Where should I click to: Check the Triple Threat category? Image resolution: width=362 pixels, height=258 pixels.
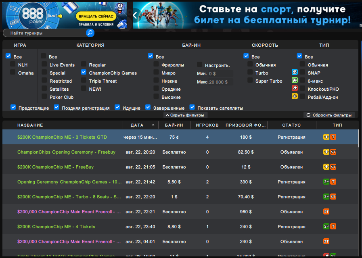coord(84,80)
